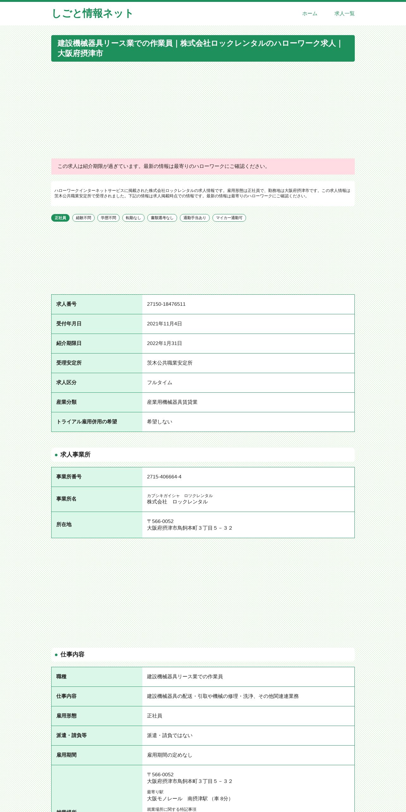Select the 経験不問 tag
This screenshot has height=812, width=406.
tap(83, 218)
